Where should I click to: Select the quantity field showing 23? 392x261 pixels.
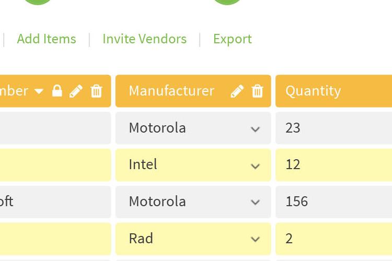pos(334,128)
